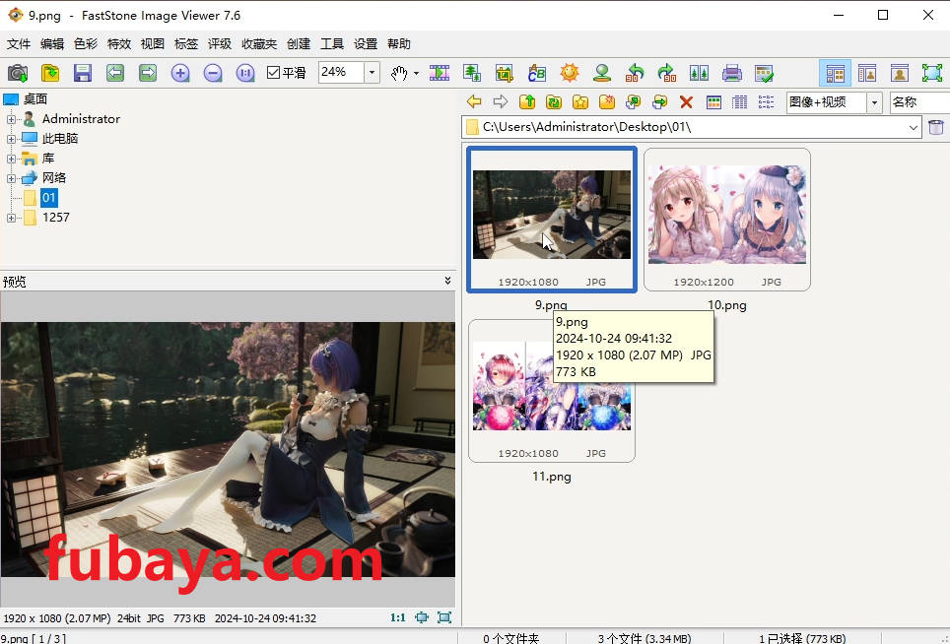This screenshot has height=644, width=950.
Task: Open the 特效 menu
Action: click(118, 43)
